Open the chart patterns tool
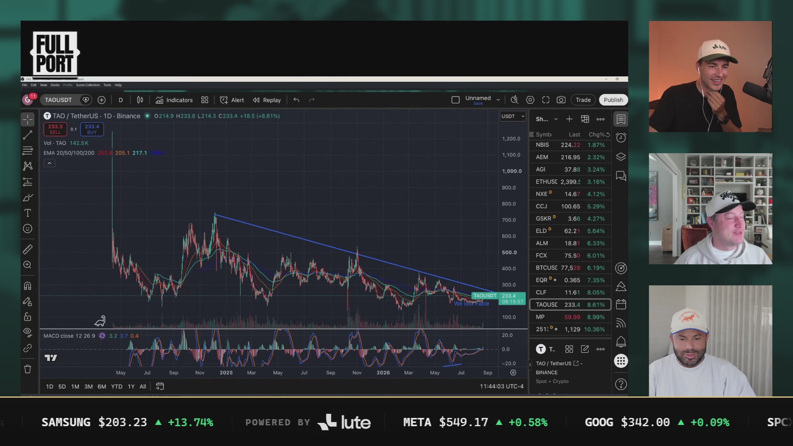793x446 pixels. (28, 166)
